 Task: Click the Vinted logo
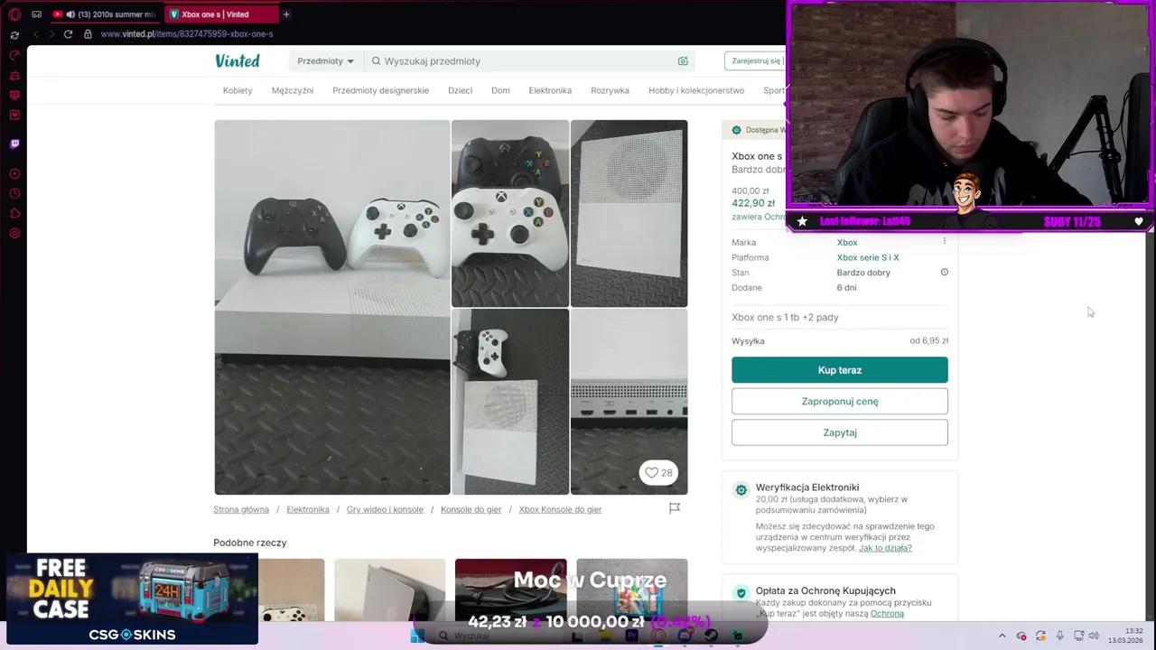(238, 60)
